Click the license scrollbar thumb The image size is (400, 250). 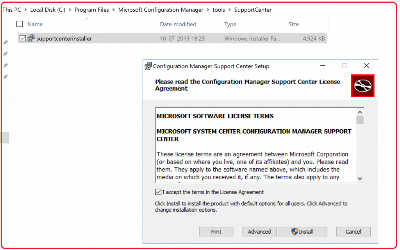coord(360,120)
